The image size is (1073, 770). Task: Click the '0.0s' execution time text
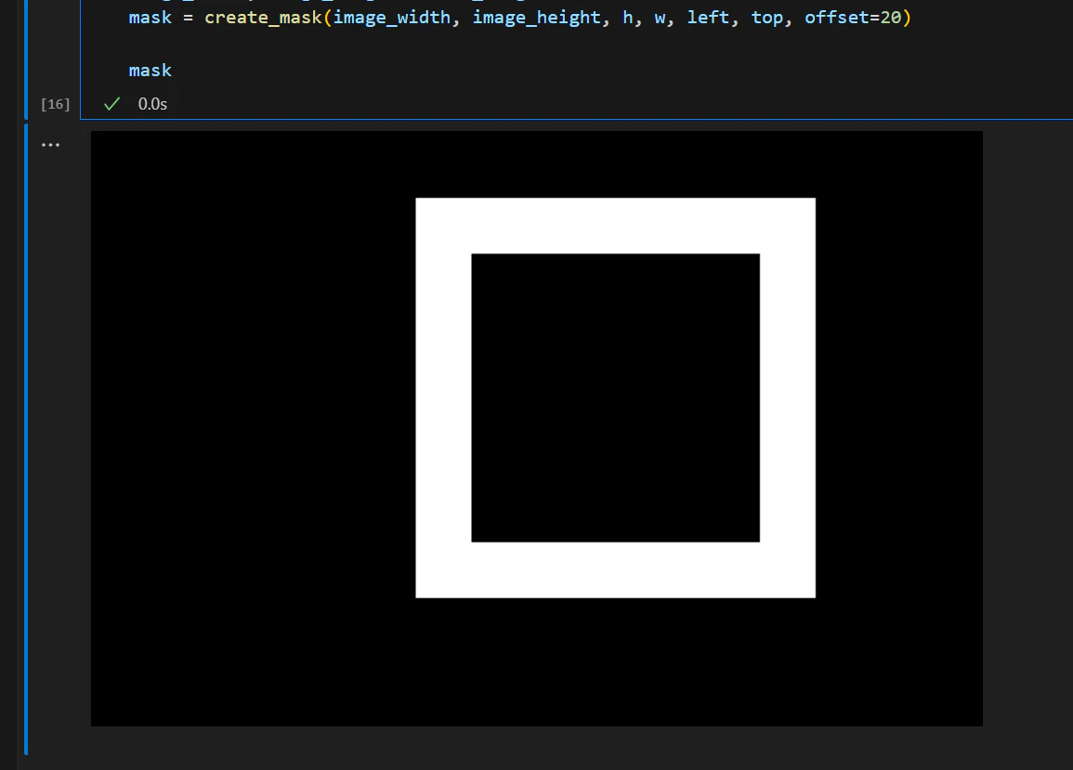[152, 104]
